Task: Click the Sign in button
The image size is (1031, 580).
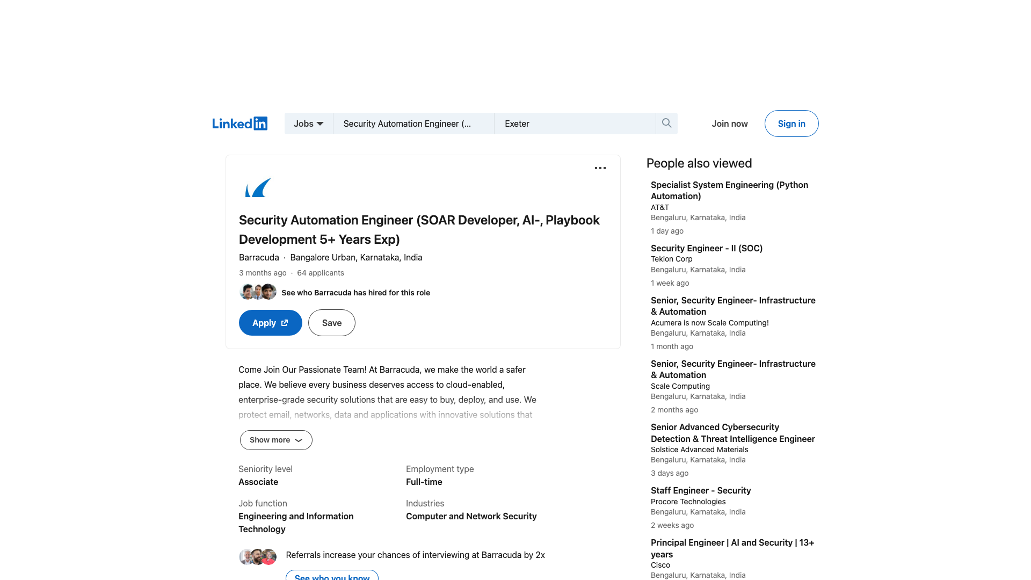Action: click(x=792, y=124)
